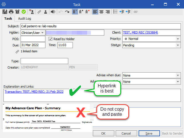Switch to the Audit Log tab
The image size is (184, 138).
(x=25, y=18)
